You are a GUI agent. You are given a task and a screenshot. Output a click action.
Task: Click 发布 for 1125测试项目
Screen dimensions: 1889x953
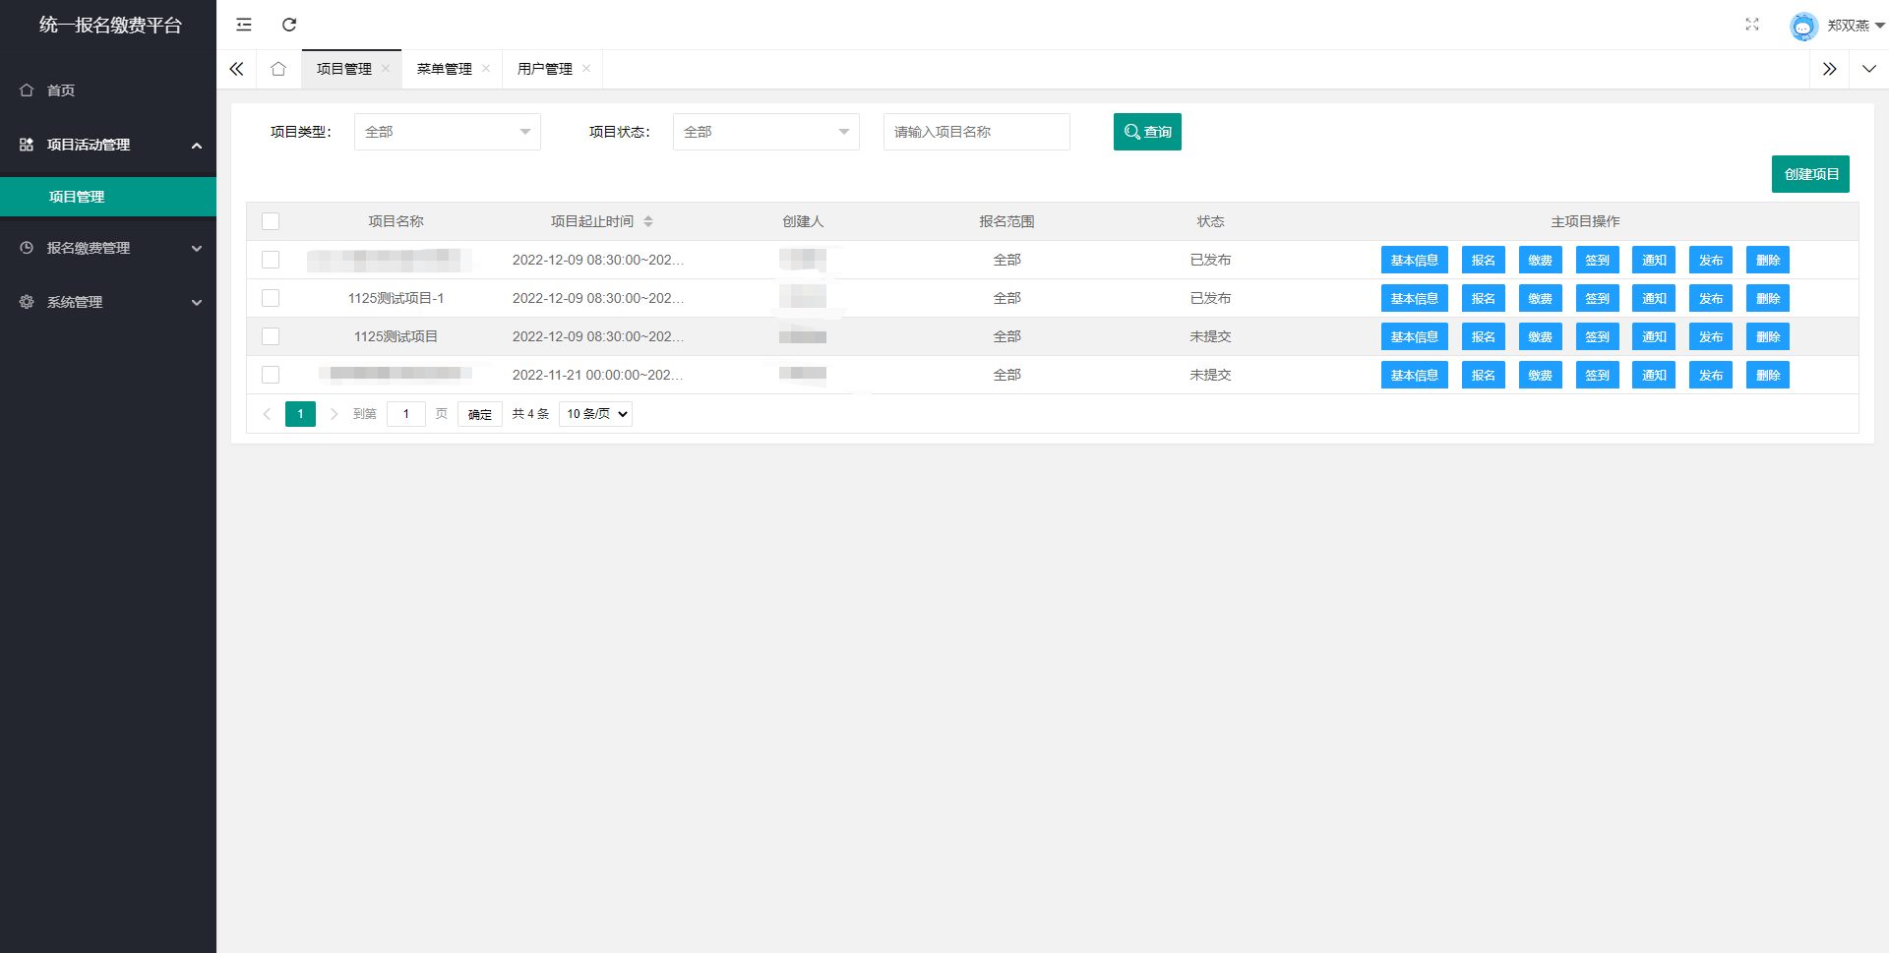click(x=1711, y=337)
